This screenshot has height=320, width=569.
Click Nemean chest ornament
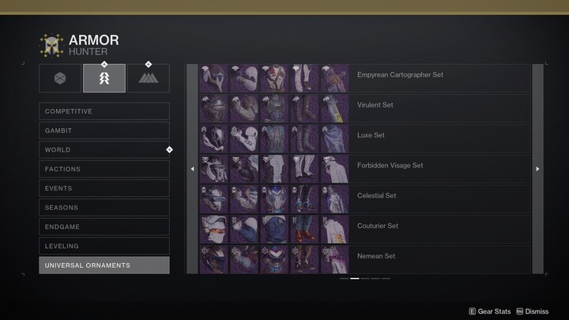(274, 259)
